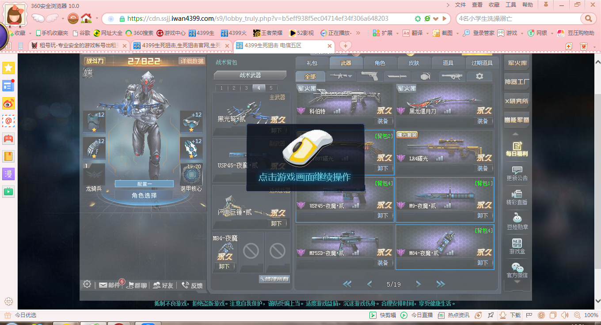Filter weapons by grenade icon
This screenshot has width=601, height=325.
click(x=424, y=76)
